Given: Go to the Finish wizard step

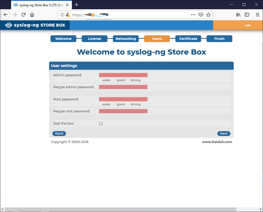Looking at the screenshot, I should (219, 39).
